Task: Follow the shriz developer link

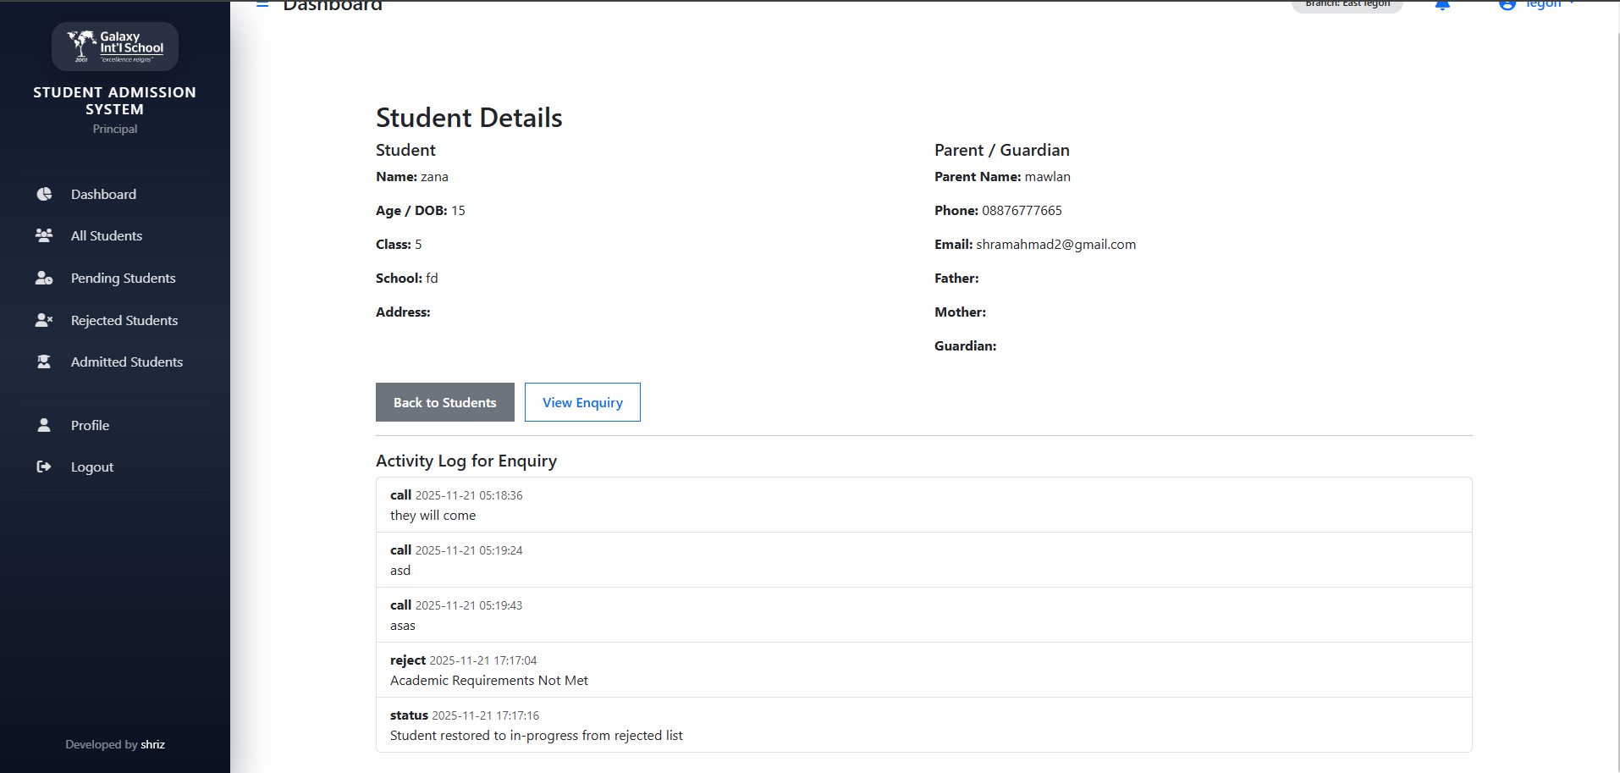Action: [x=152, y=744]
